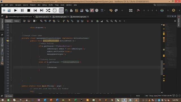
Task: Open the Files side panel
Action: click(2, 52)
